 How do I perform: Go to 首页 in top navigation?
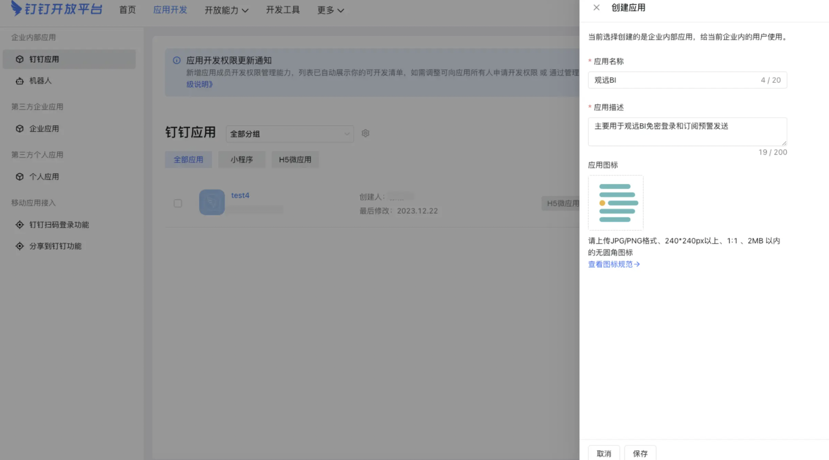coord(127,10)
